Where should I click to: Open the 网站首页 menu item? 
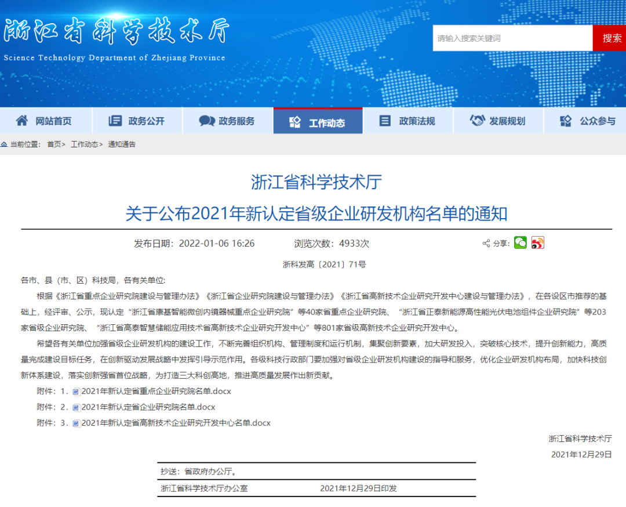point(46,121)
